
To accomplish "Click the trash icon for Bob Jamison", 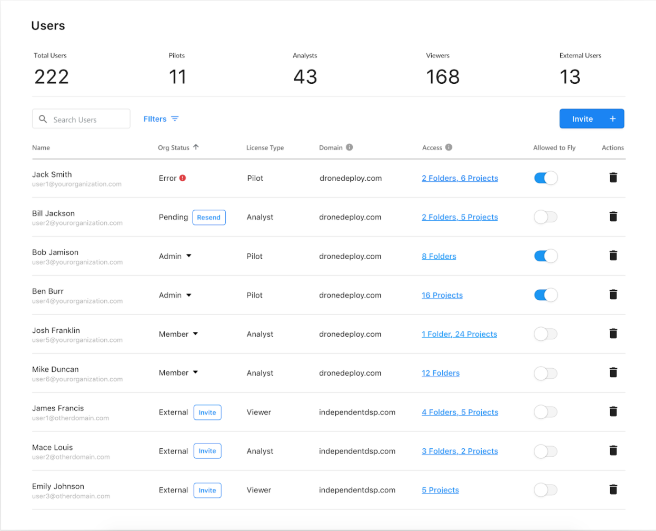I will pos(613,255).
